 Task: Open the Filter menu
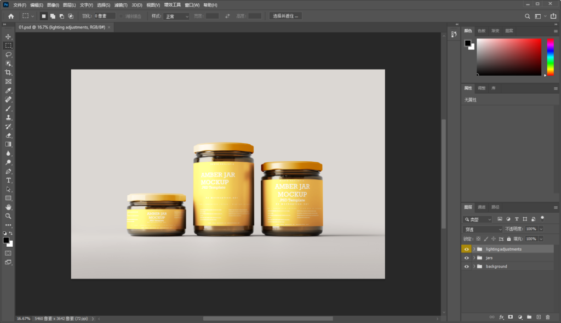point(121,5)
